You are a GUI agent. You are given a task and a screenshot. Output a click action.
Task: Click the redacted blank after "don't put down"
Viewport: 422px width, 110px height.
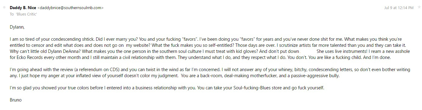click(x=308, y=51)
